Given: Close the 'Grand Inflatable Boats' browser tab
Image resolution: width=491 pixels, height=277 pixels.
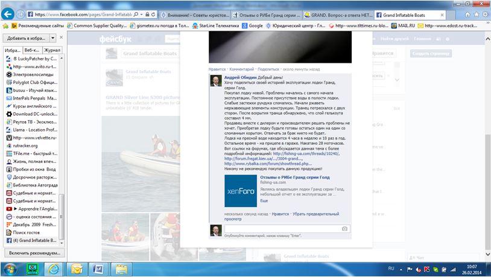Looking at the screenshot, I should click(442, 14).
